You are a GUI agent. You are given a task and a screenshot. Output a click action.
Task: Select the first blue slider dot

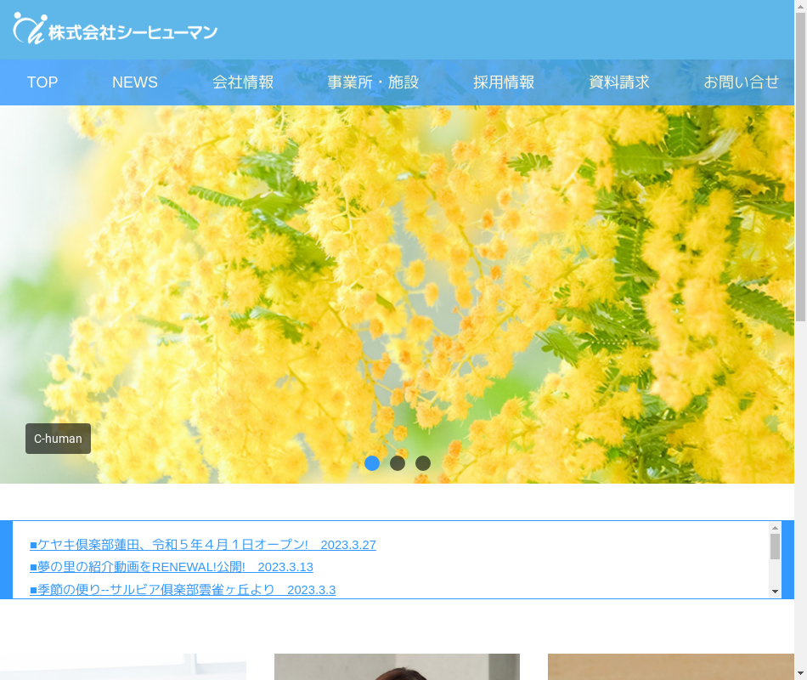pos(372,463)
